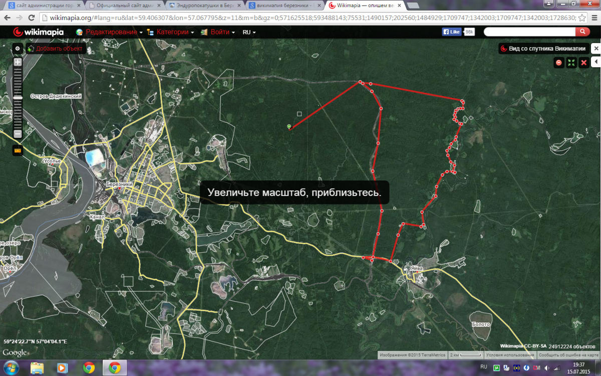
Task: Open the Войти login menu
Action: pos(220,32)
